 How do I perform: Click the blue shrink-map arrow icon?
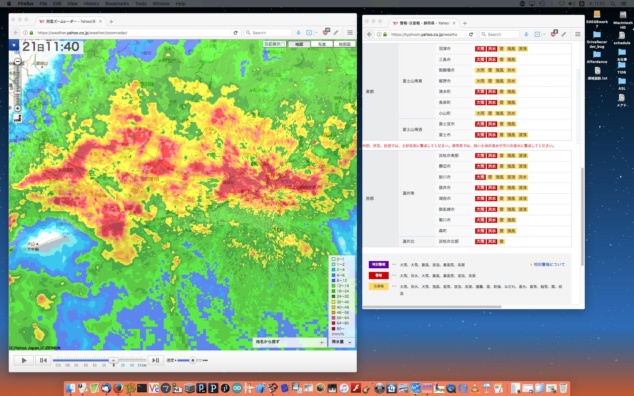[14, 45]
